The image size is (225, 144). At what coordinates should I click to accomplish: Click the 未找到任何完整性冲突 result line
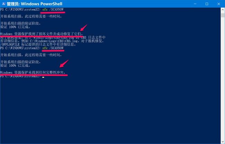click(33, 73)
